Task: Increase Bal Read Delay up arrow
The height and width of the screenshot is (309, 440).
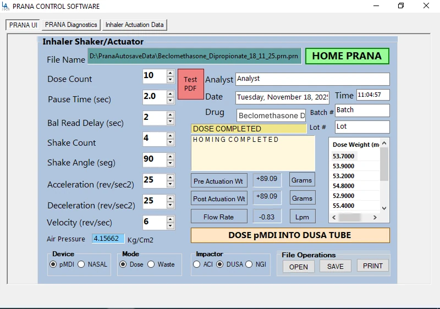Action: [170, 115]
